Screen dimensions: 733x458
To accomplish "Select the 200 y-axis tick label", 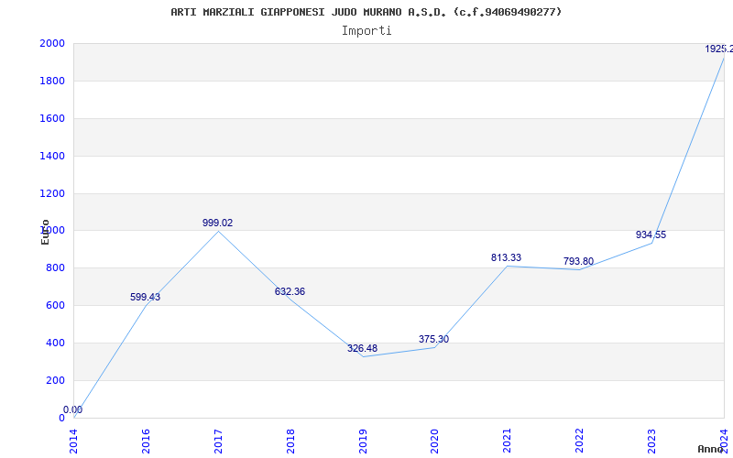I will tap(55, 380).
